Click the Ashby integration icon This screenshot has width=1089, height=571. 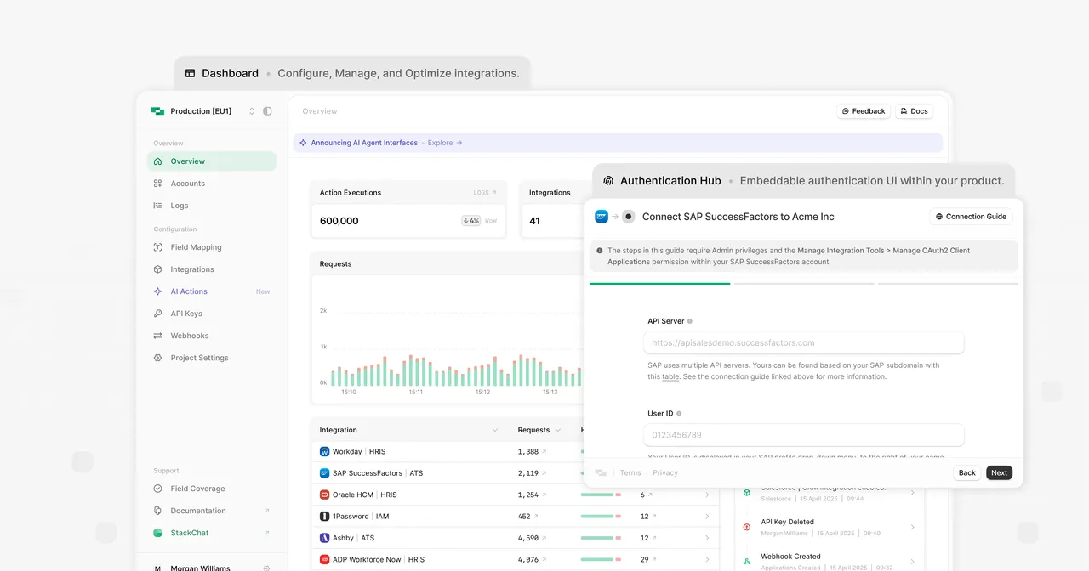(324, 538)
